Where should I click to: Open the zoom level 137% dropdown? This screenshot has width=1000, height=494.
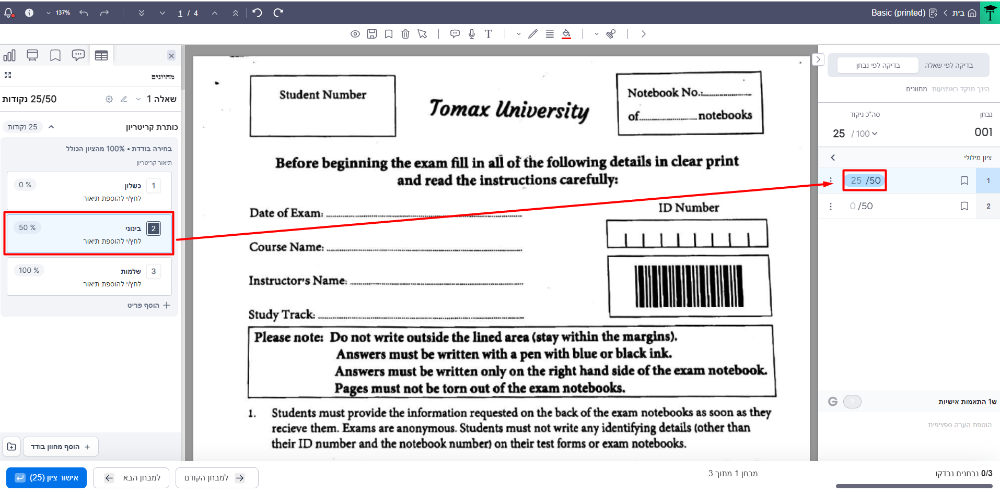[x=58, y=13]
